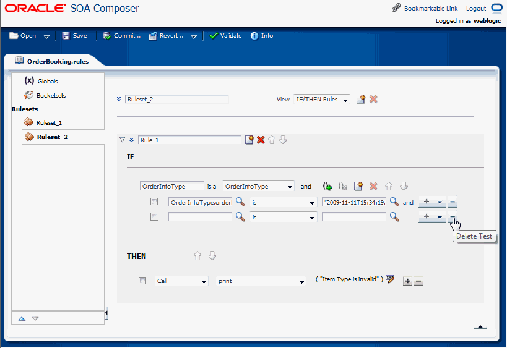The image size is (507, 348).
Task: Click the Open folder button
Action: (x=23, y=35)
